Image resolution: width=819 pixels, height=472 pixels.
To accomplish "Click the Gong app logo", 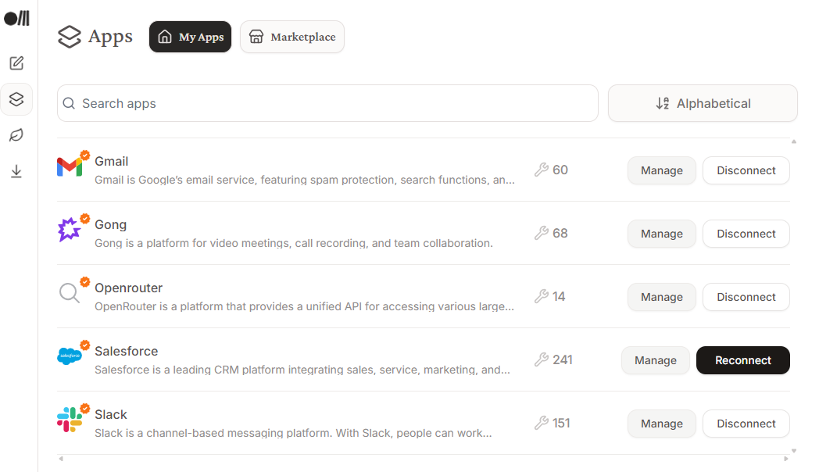I will click(x=70, y=230).
